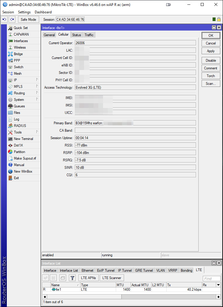Open the Settings menu
Screen dimensions: 223x307
(x=24, y=12)
